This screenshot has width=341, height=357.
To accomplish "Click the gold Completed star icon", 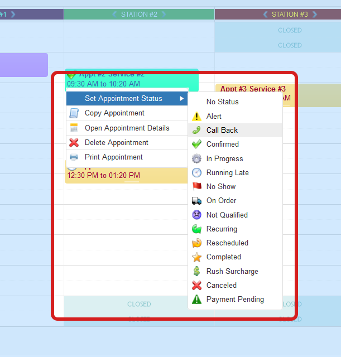I will point(196,257).
